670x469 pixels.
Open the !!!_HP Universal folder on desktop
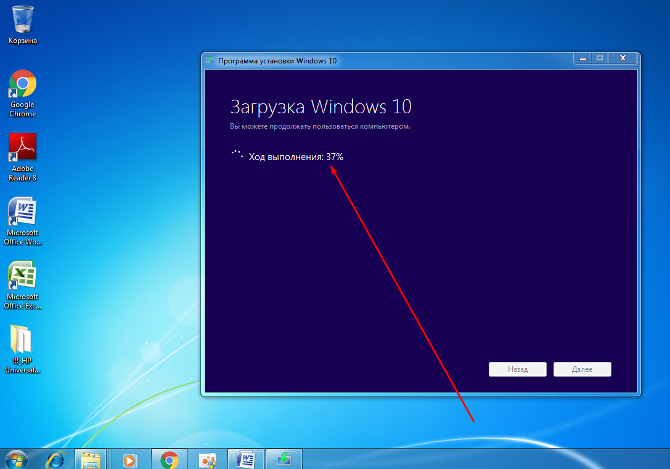[x=23, y=349]
